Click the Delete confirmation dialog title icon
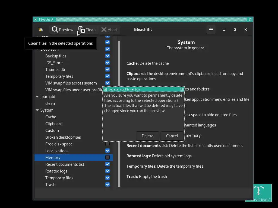 click(105, 89)
